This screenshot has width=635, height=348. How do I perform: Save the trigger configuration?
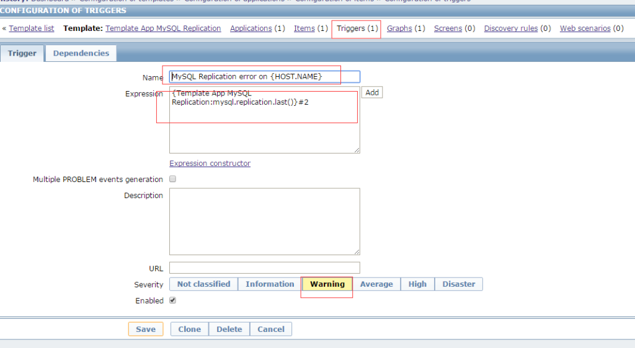tap(146, 329)
